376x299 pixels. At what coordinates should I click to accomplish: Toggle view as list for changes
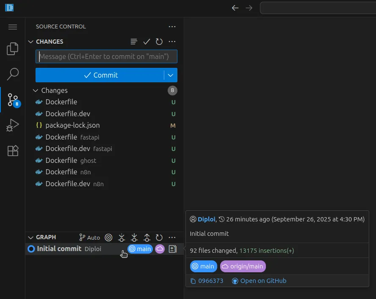tap(134, 42)
